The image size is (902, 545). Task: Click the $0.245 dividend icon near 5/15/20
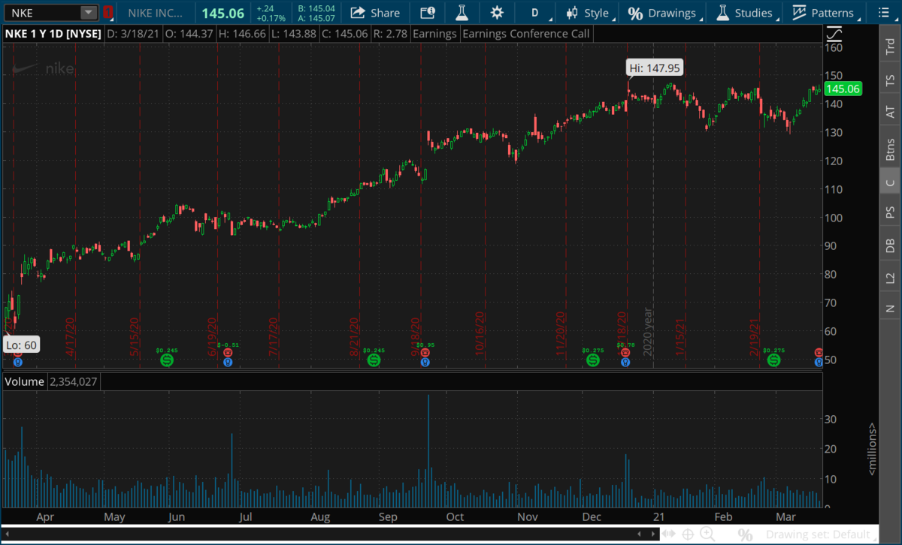[167, 360]
